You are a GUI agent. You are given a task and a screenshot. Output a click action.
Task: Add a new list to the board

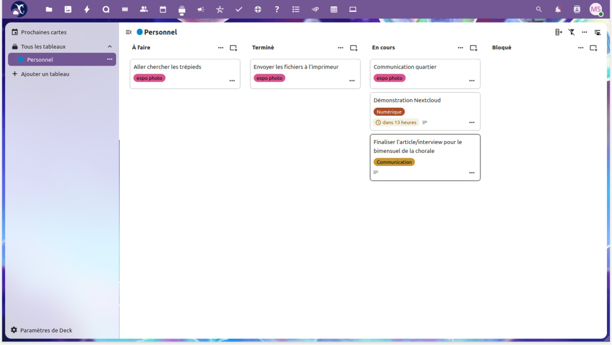point(559,32)
